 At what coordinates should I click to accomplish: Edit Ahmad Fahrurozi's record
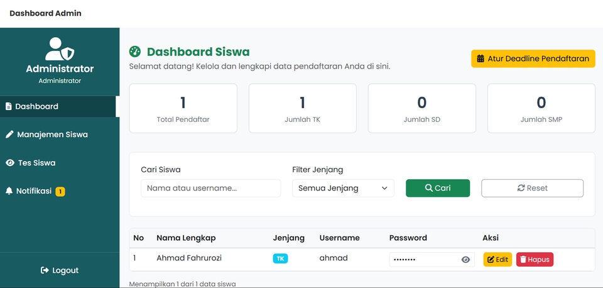tap(497, 260)
